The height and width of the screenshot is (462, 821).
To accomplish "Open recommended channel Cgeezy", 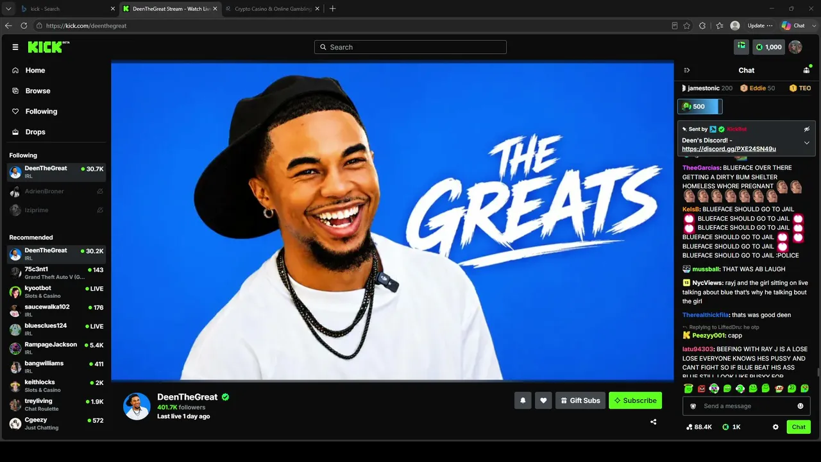I will pyautogui.click(x=56, y=424).
